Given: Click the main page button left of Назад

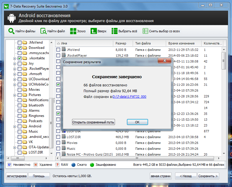Looking at the screenshot, I should click(x=161, y=176).
